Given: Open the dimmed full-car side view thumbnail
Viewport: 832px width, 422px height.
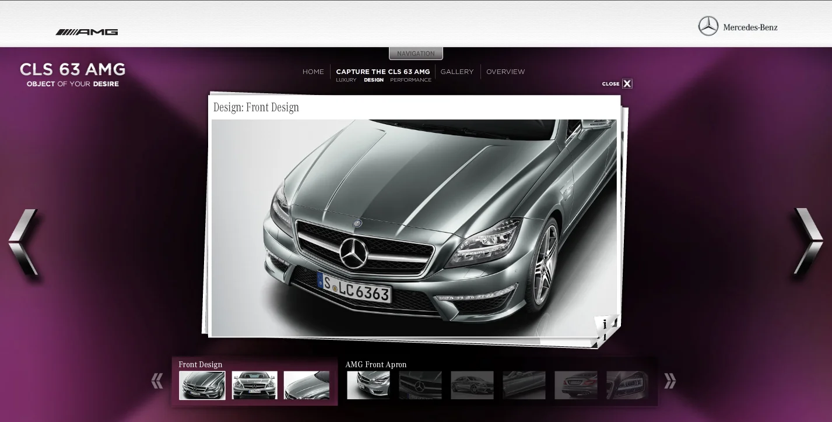Looking at the screenshot, I should (472, 385).
